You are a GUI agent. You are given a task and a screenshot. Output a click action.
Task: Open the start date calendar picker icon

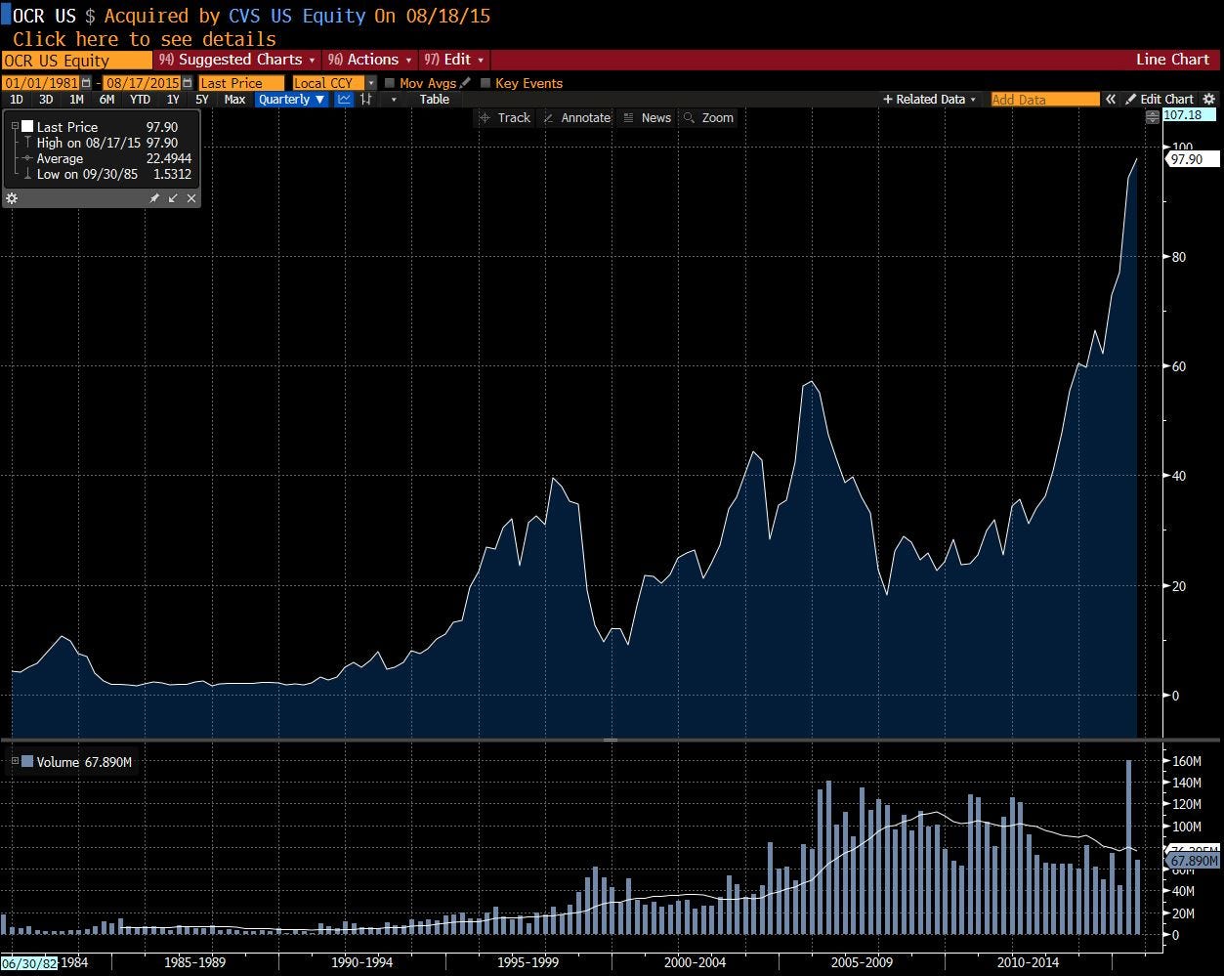pyautogui.click(x=87, y=83)
